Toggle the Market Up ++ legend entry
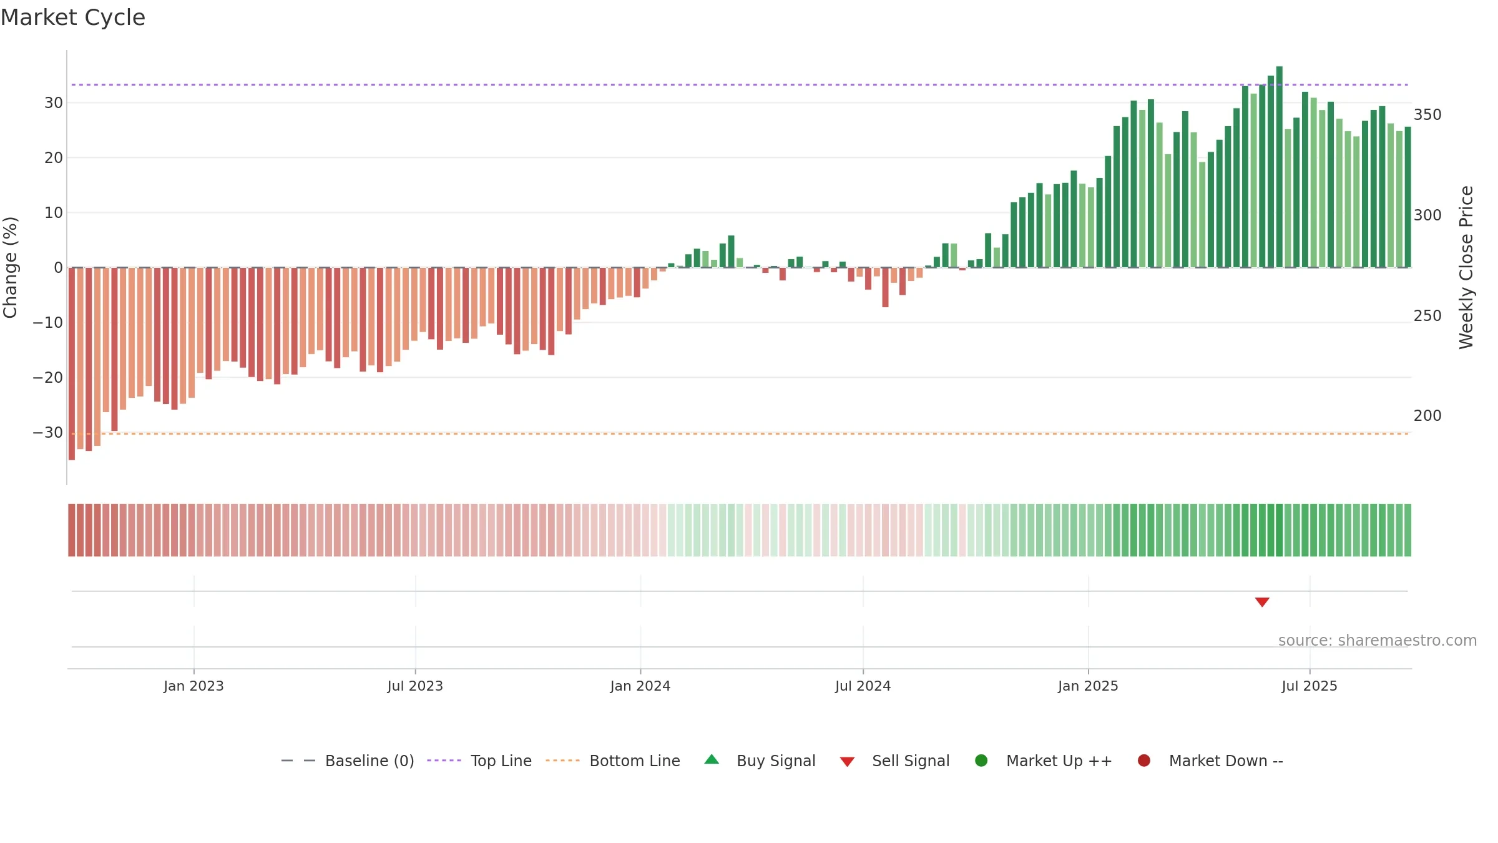 tap(1043, 761)
